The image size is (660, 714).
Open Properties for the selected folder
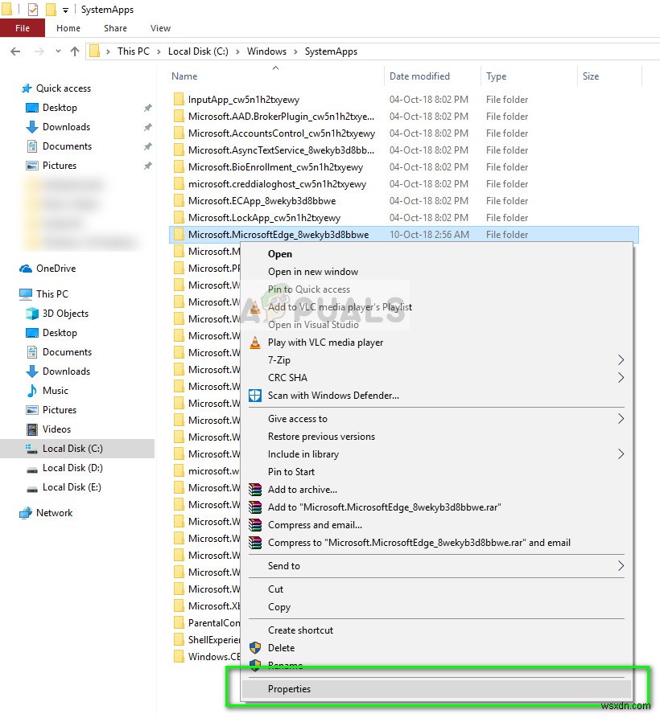[x=289, y=688]
